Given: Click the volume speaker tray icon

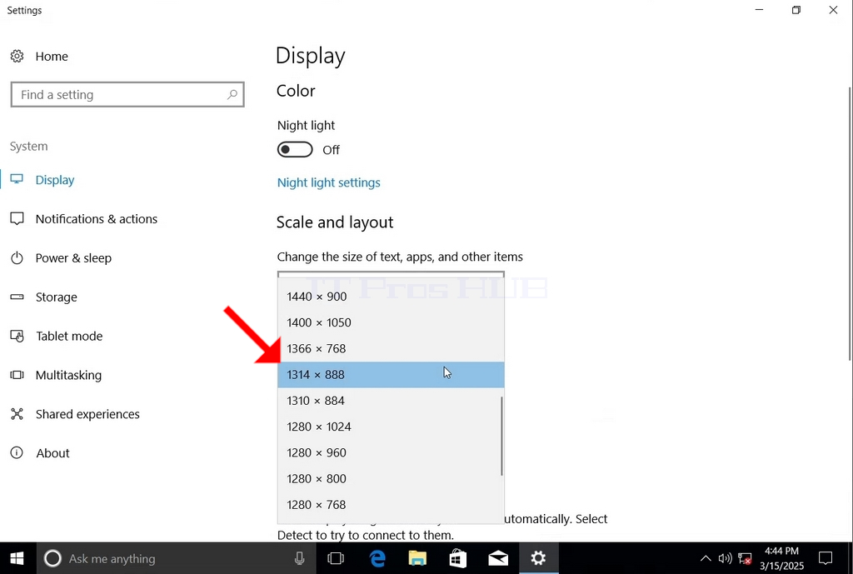Looking at the screenshot, I should pos(725,558).
